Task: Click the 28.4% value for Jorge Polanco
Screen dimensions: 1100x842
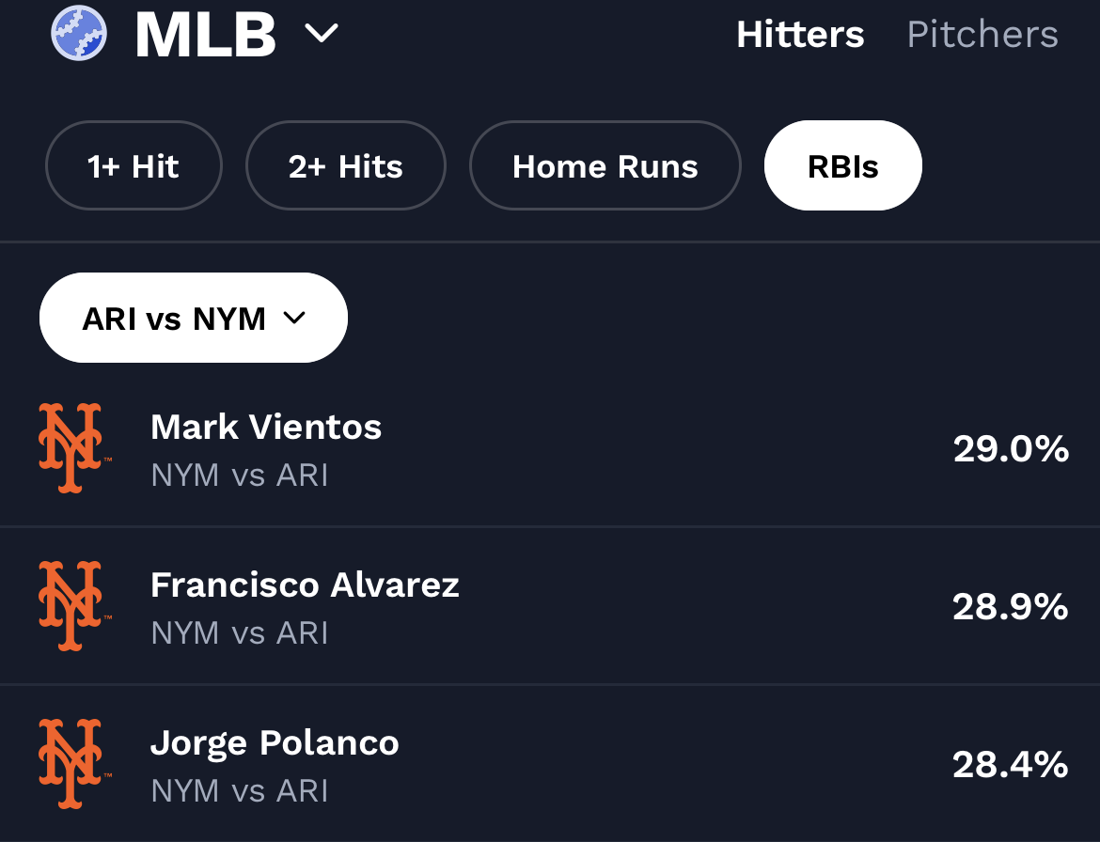Action: [1010, 764]
